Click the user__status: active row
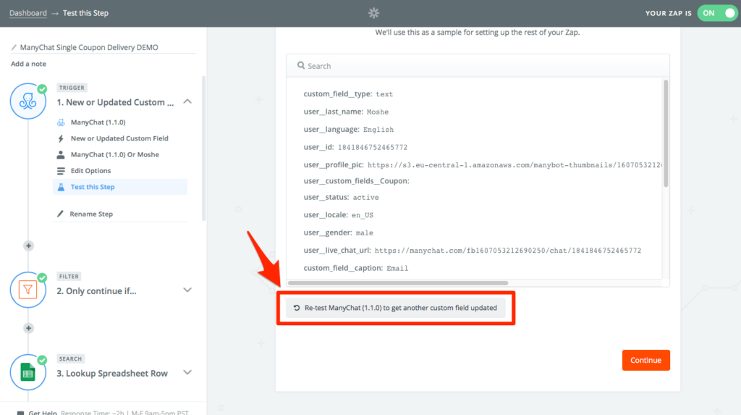This screenshot has height=415, width=741. 342,197
